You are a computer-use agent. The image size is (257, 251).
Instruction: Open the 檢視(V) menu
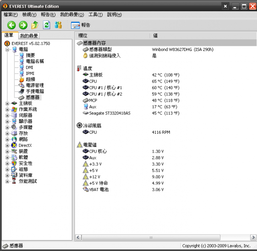29,14
